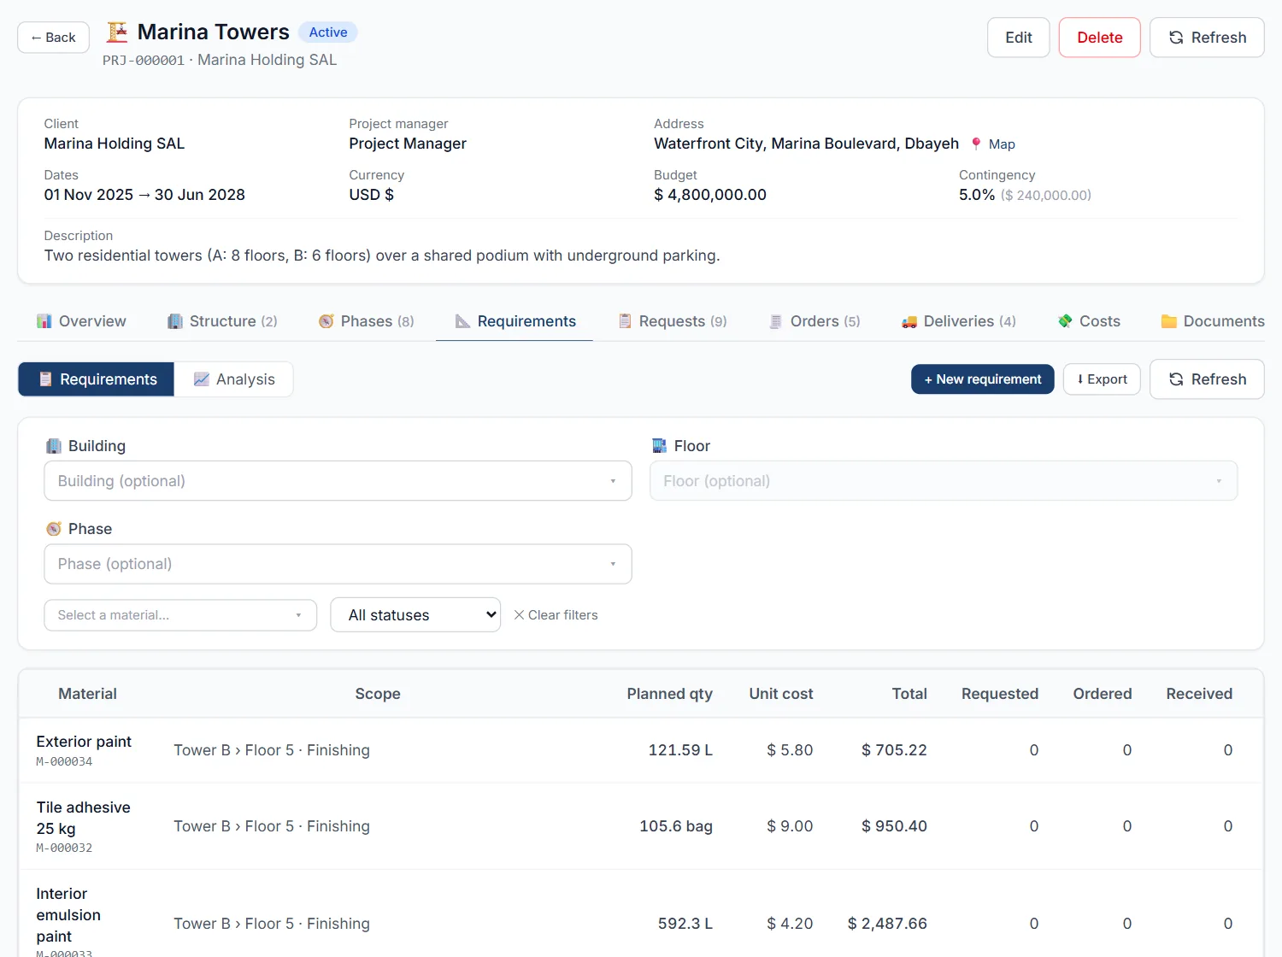Open the Select a material dropdown
Image resolution: width=1282 pixels, height=957 pixels.
pyautogui.click(x=180, y=615)
